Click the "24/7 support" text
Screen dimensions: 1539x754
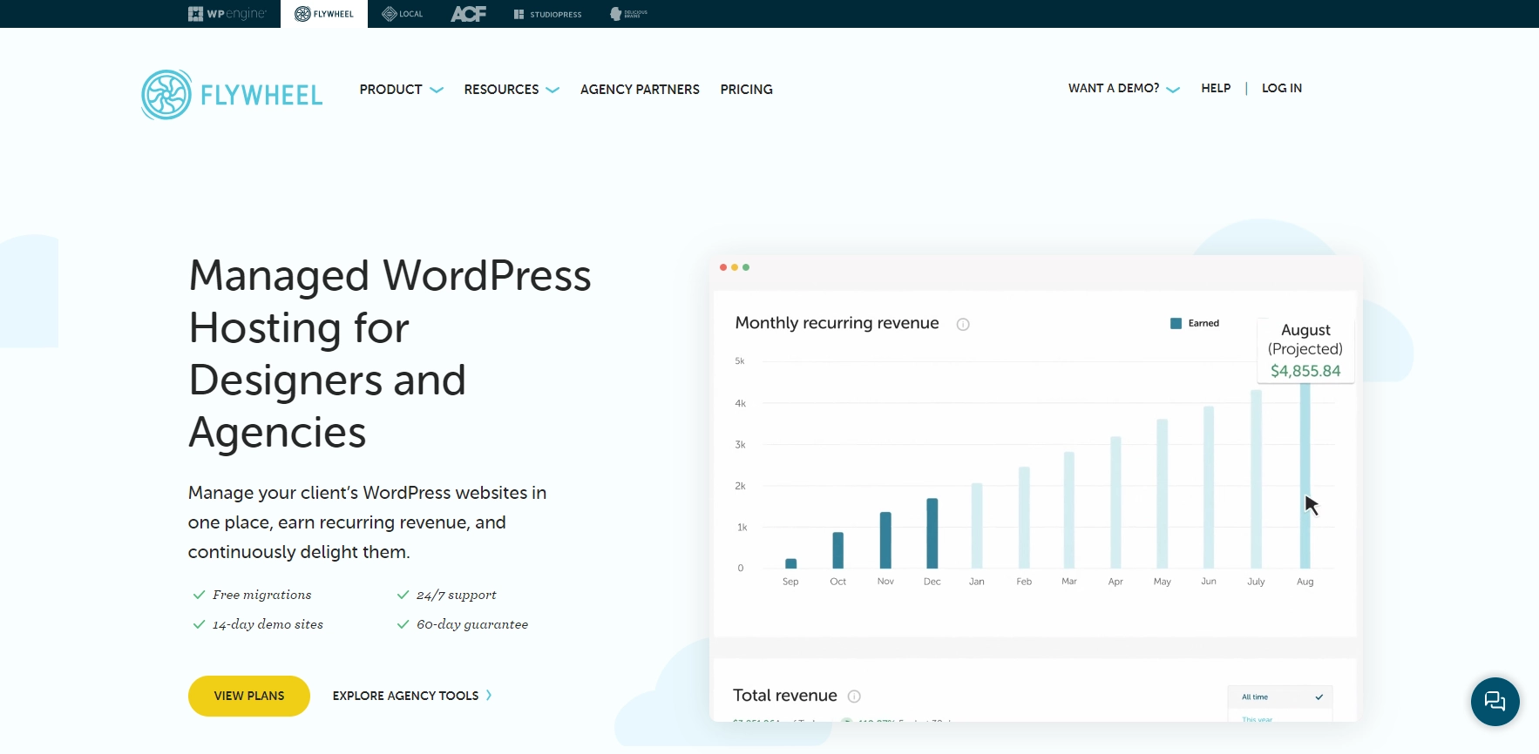point(457,595)
